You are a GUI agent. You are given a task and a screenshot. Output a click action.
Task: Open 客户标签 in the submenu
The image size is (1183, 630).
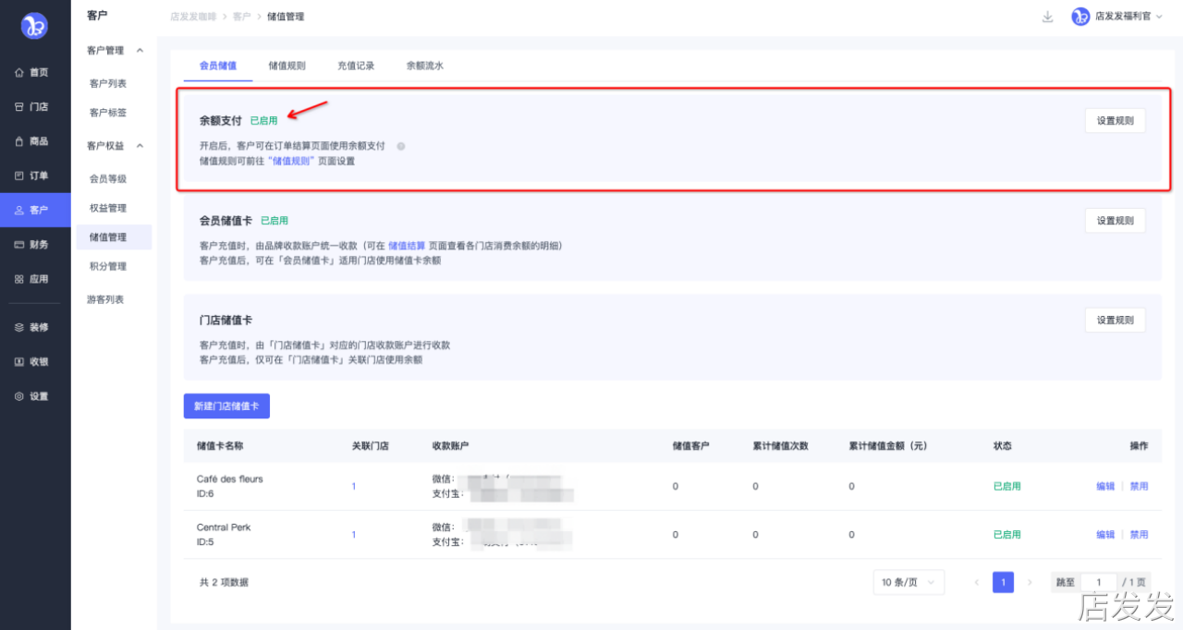point(108,113)
